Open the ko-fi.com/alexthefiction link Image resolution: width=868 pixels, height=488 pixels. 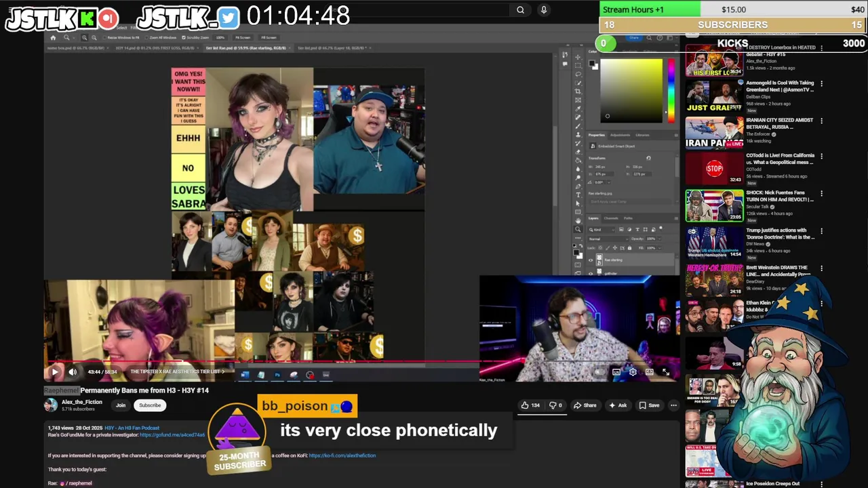tap(342, 455)
